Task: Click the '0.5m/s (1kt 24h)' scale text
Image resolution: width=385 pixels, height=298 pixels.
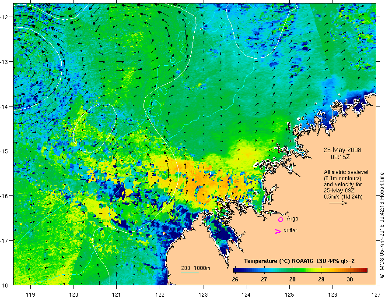Action: pos(343,197)
